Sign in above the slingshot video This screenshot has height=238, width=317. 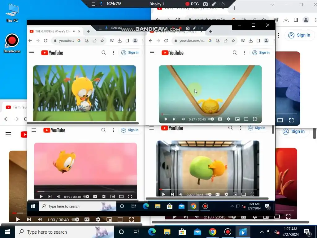261,53
